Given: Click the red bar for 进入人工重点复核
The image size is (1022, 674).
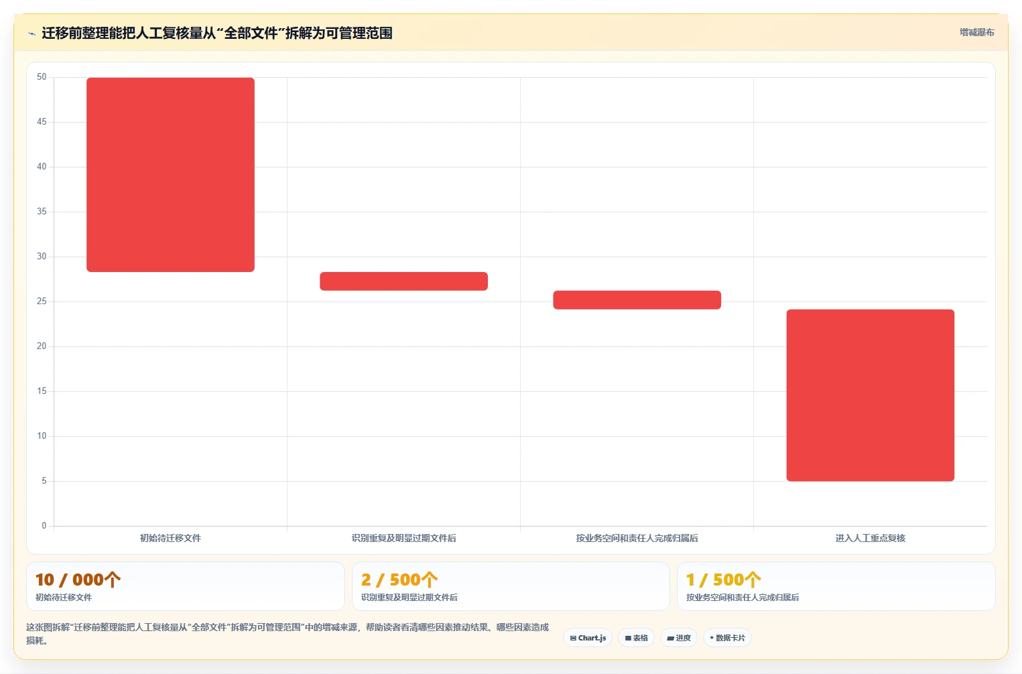Looking at the screenshot, I should pyautogui.click(x=870, y=395).
